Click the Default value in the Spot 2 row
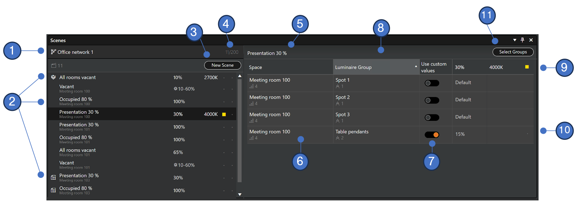The height and width of the screenshot is (211, 585). [x=463, y=100]
